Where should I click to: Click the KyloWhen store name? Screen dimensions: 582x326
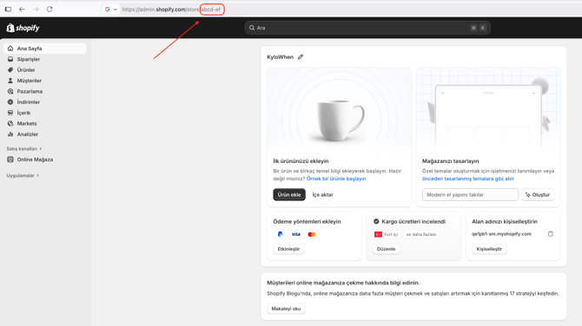point(280,57)
